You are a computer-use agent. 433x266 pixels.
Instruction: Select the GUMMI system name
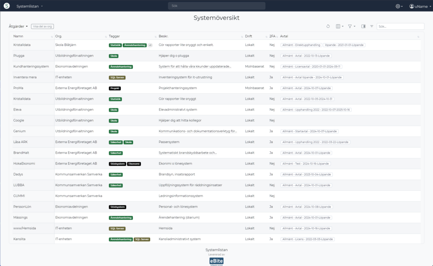[19, 196]
